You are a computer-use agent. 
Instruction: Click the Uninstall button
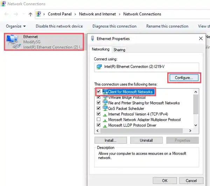(x=146, y=140)
